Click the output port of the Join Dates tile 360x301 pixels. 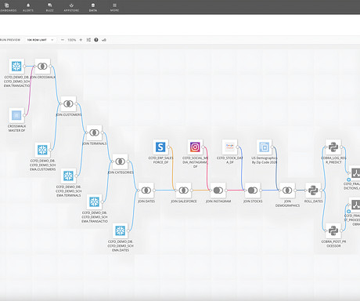[154, 190]
